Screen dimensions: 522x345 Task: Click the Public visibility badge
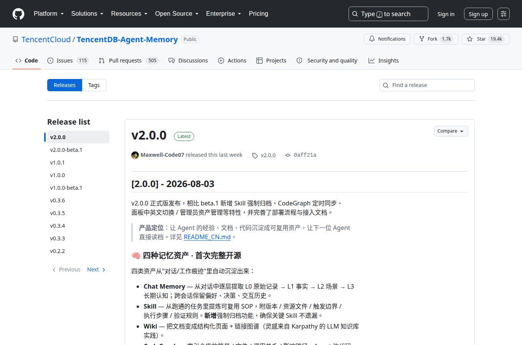[190, 39]
